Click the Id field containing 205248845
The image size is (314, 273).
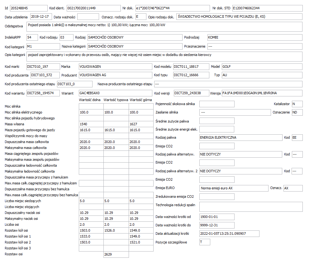point(29,8)
